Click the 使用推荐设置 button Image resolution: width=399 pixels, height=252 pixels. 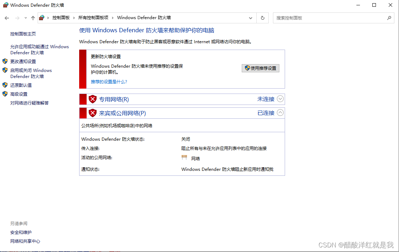pos(261,68)
